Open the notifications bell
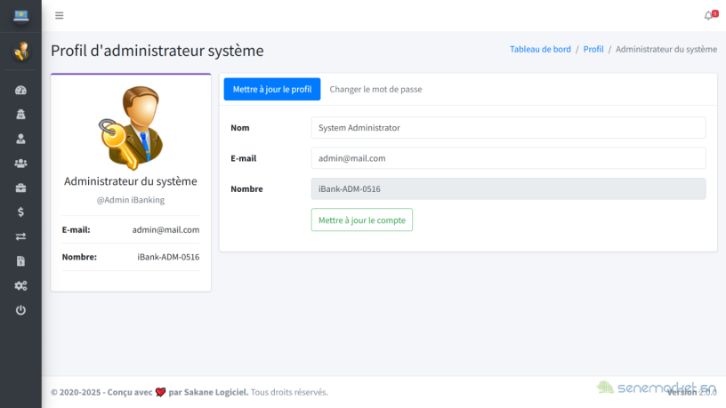 pyautogui.click(x=709, y=16)
